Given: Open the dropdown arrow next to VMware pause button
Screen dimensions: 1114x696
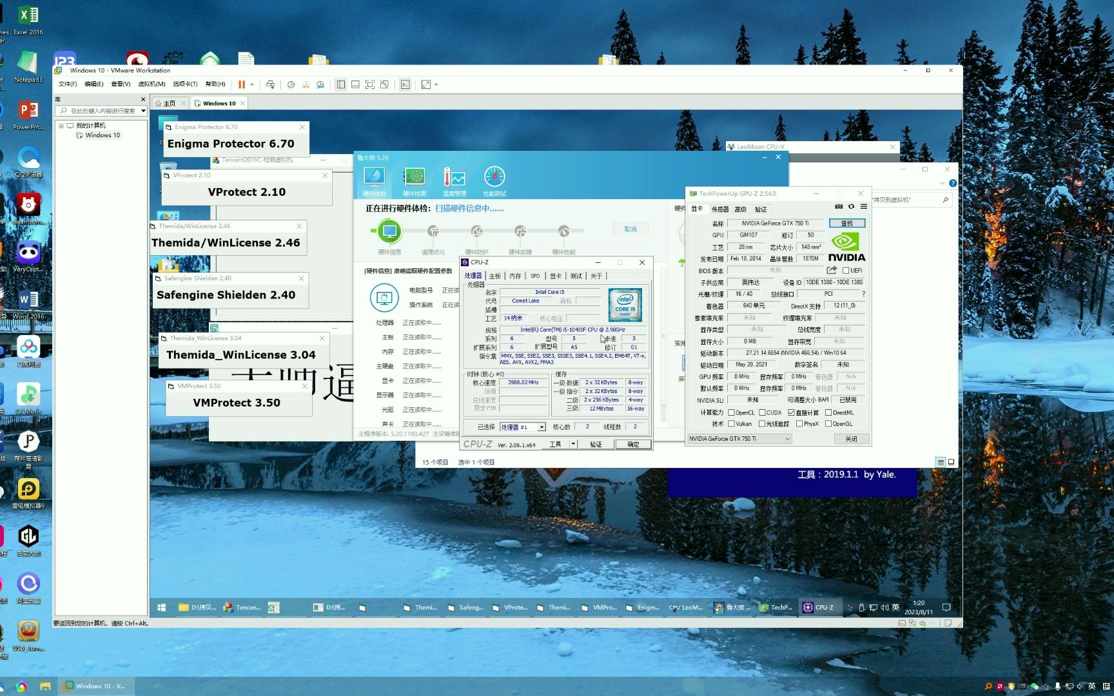Looking at the screenshot, I should [252, 84].
